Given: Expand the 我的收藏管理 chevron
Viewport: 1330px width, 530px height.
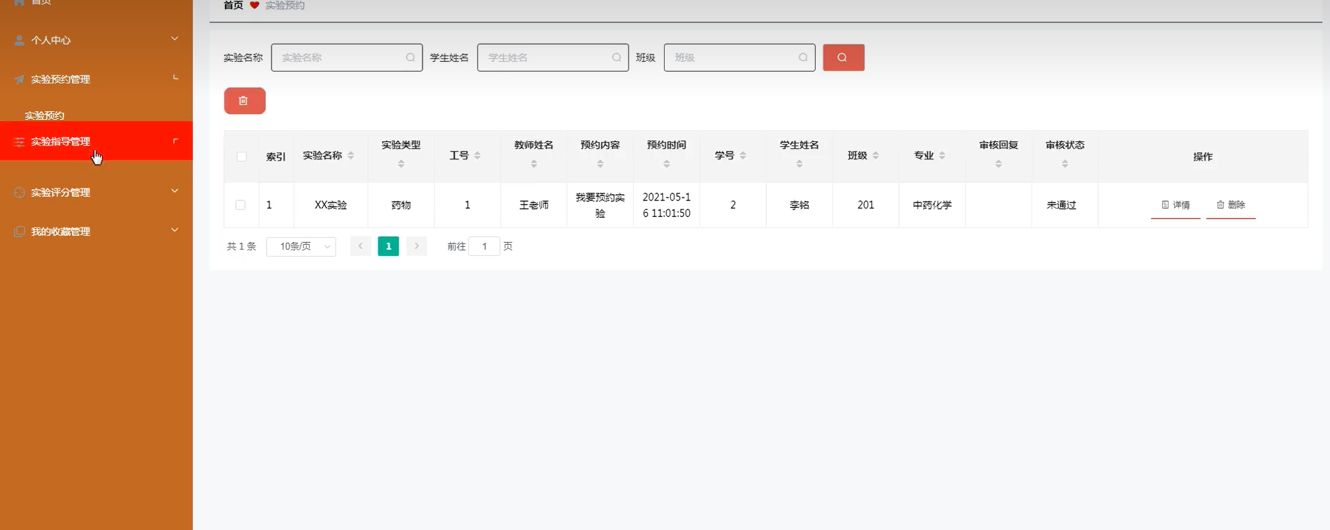Looking at the screenshot, I should (x=175, y=230).
